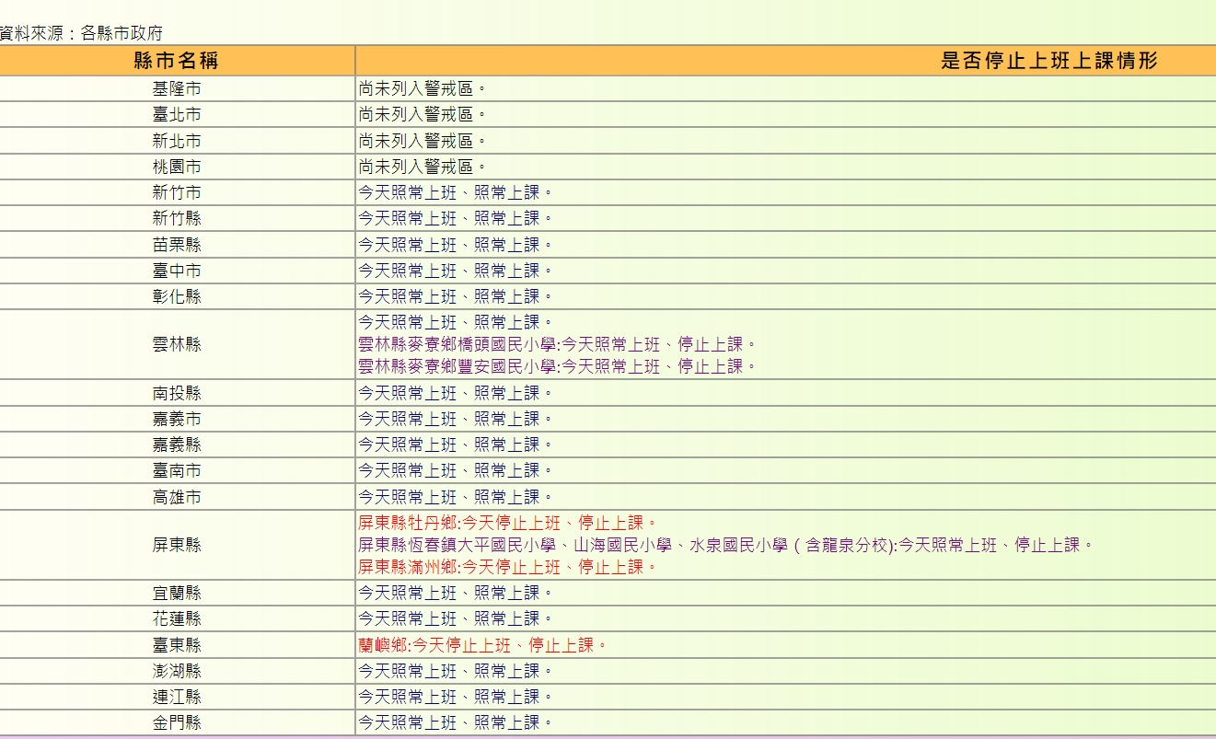Click the 縣市名稱 column header
1216x739 pixels.
(177, 61)
